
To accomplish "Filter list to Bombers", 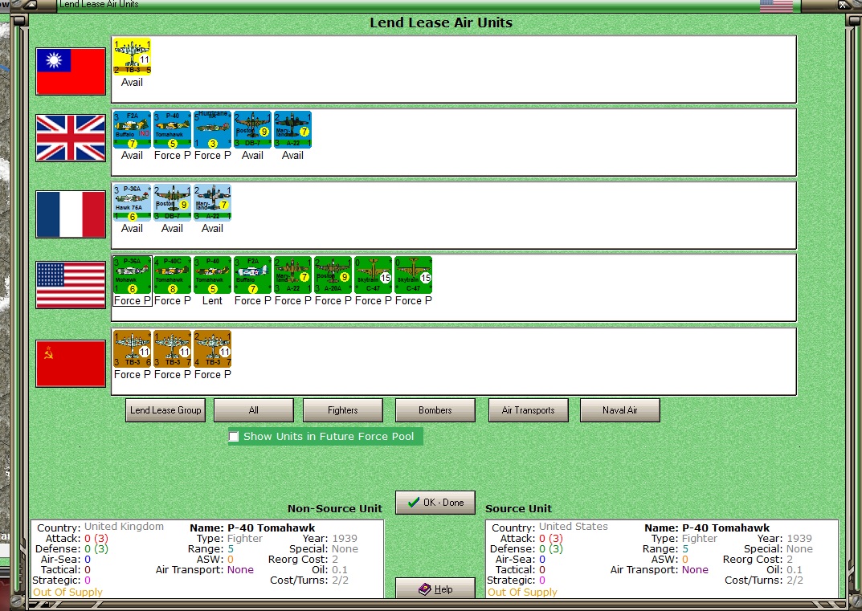I will pyautogui.click(x=435, y=410).
